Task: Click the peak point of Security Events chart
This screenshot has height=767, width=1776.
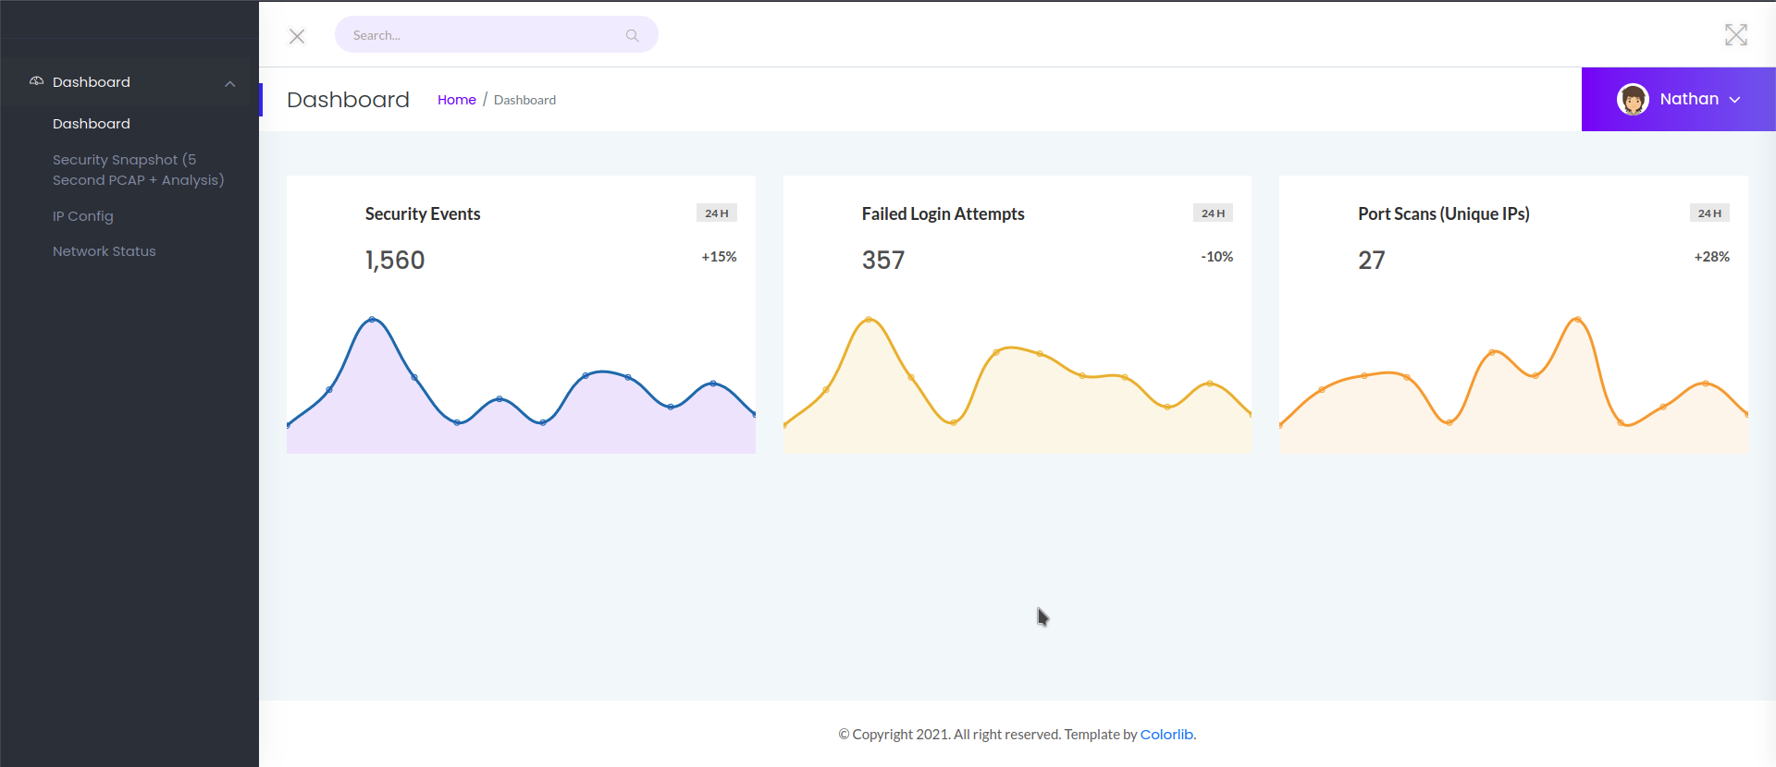Action: coord(372,320)
